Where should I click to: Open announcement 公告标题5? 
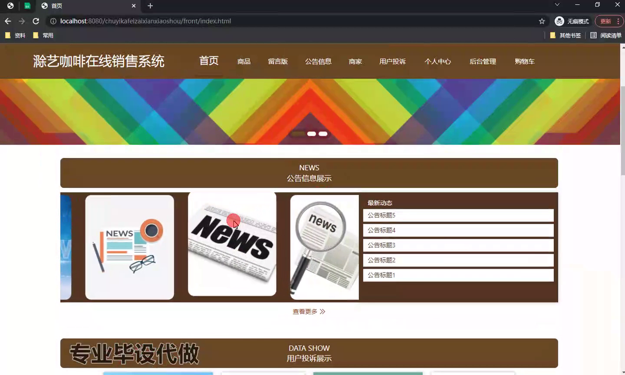tap(458, 215)
